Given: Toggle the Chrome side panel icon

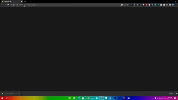Looking at the screenshot, I should click(170, 5).
